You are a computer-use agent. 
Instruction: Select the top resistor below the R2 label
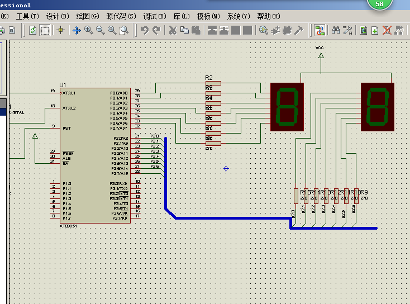[x=213, y=83]
